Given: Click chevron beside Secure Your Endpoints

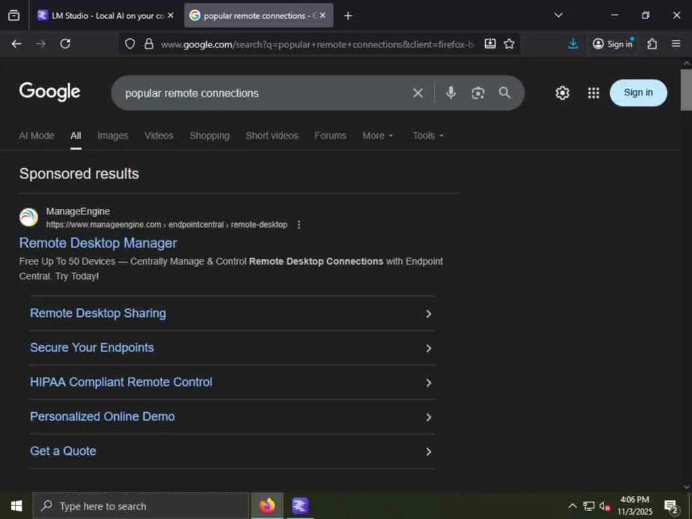Looking at the screenshot, I should [428, 348].
